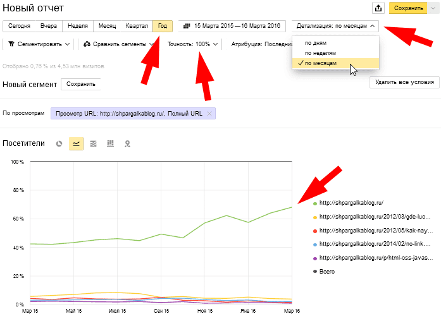Click the Удалить все условия button

404,83
